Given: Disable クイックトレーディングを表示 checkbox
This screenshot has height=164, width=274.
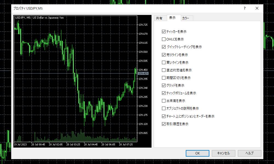Looking at the screenshot, I should pos(164,47).
